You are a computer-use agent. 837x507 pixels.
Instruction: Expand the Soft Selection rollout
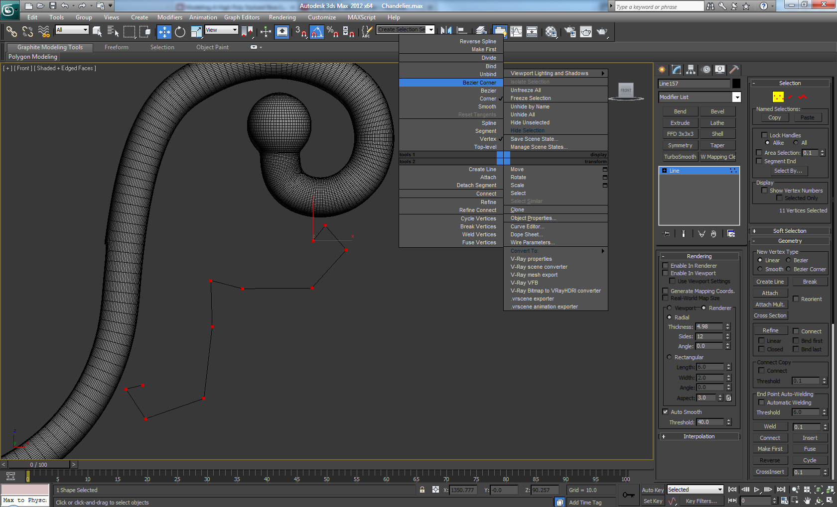[790, 230]
